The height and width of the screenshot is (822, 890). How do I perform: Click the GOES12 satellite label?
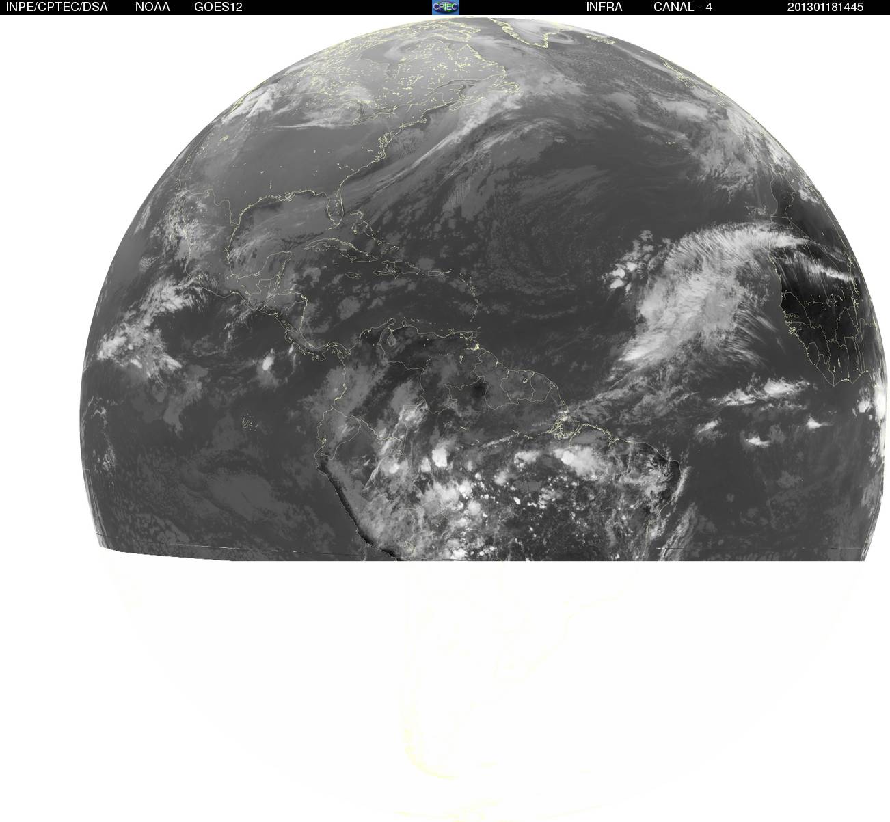pos(218,7)
